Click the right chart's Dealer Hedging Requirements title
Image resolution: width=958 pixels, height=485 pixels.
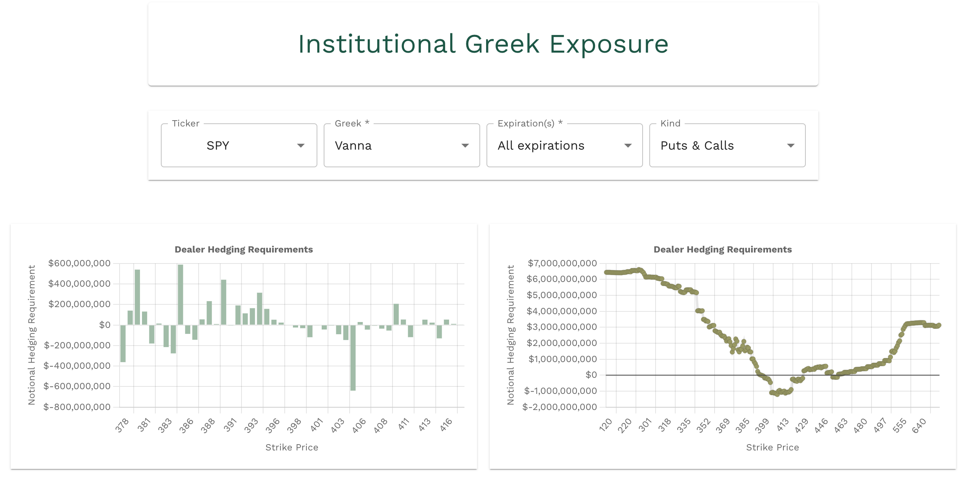click(x=722, y=249)
